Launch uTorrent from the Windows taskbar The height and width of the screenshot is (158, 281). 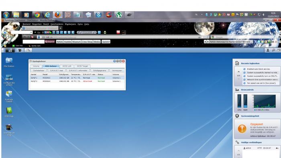pyautogui.click(x=119, y=15)
